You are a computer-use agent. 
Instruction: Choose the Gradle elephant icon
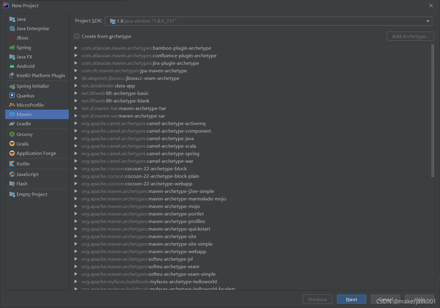click(x=12, y=124)
